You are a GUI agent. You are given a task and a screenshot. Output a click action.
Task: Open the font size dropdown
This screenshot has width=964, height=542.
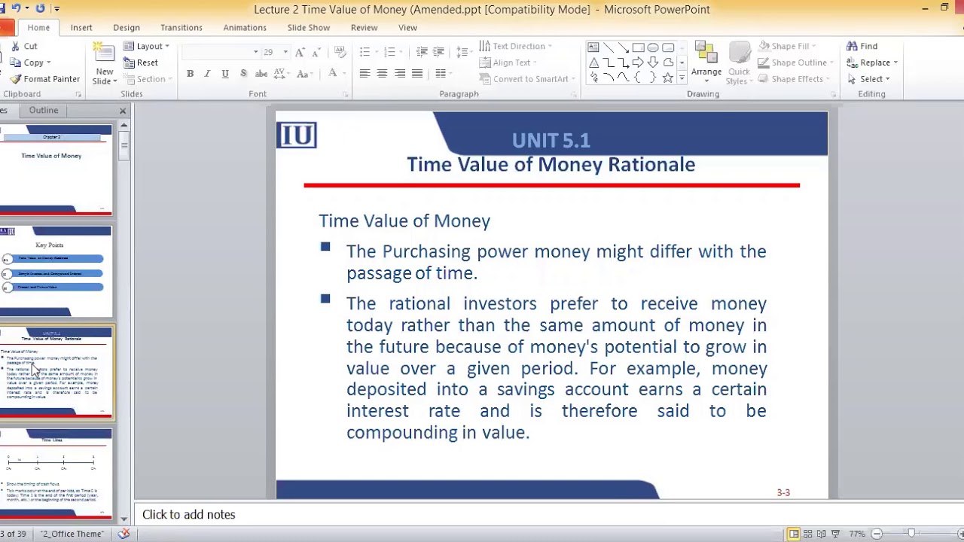coord(285,52)
